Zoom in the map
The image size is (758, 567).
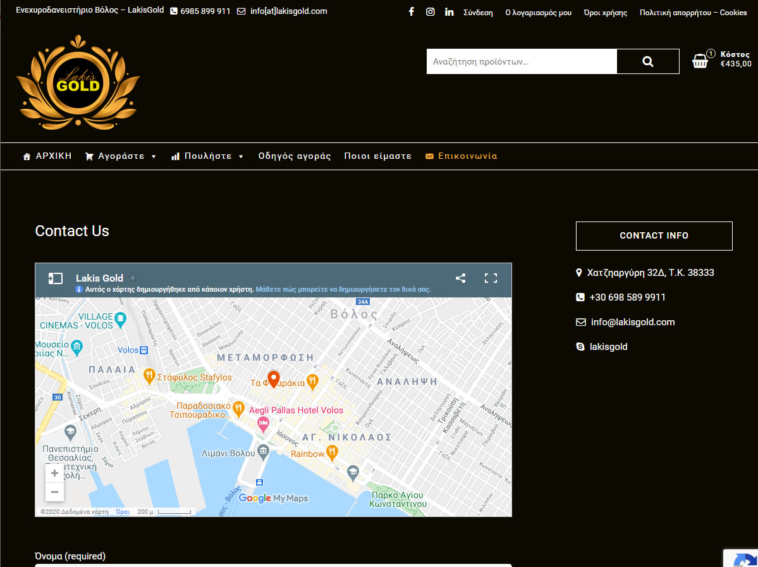click(x=54, y=473)
